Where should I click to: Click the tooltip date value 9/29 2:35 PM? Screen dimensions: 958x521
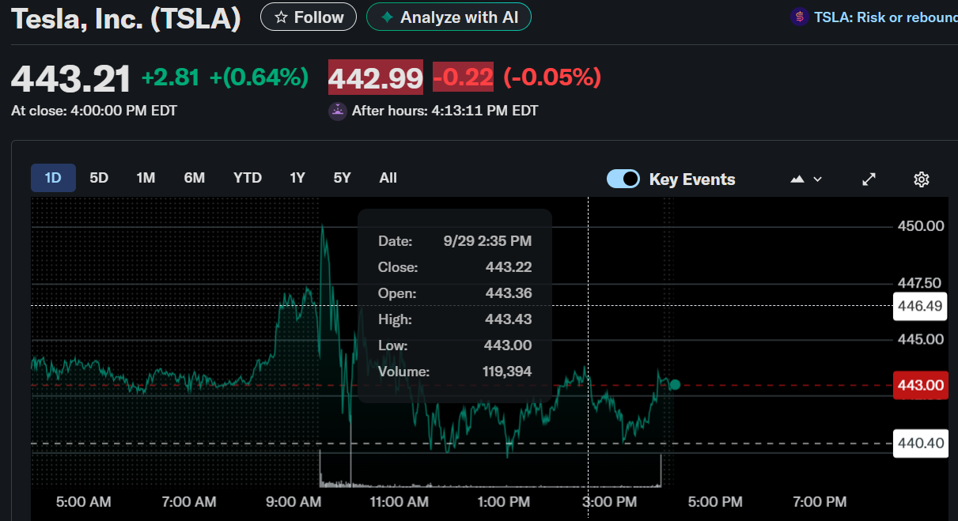486,241
